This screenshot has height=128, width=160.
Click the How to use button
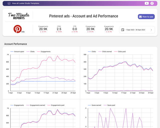pyautogui.click(x=146, y=17)
